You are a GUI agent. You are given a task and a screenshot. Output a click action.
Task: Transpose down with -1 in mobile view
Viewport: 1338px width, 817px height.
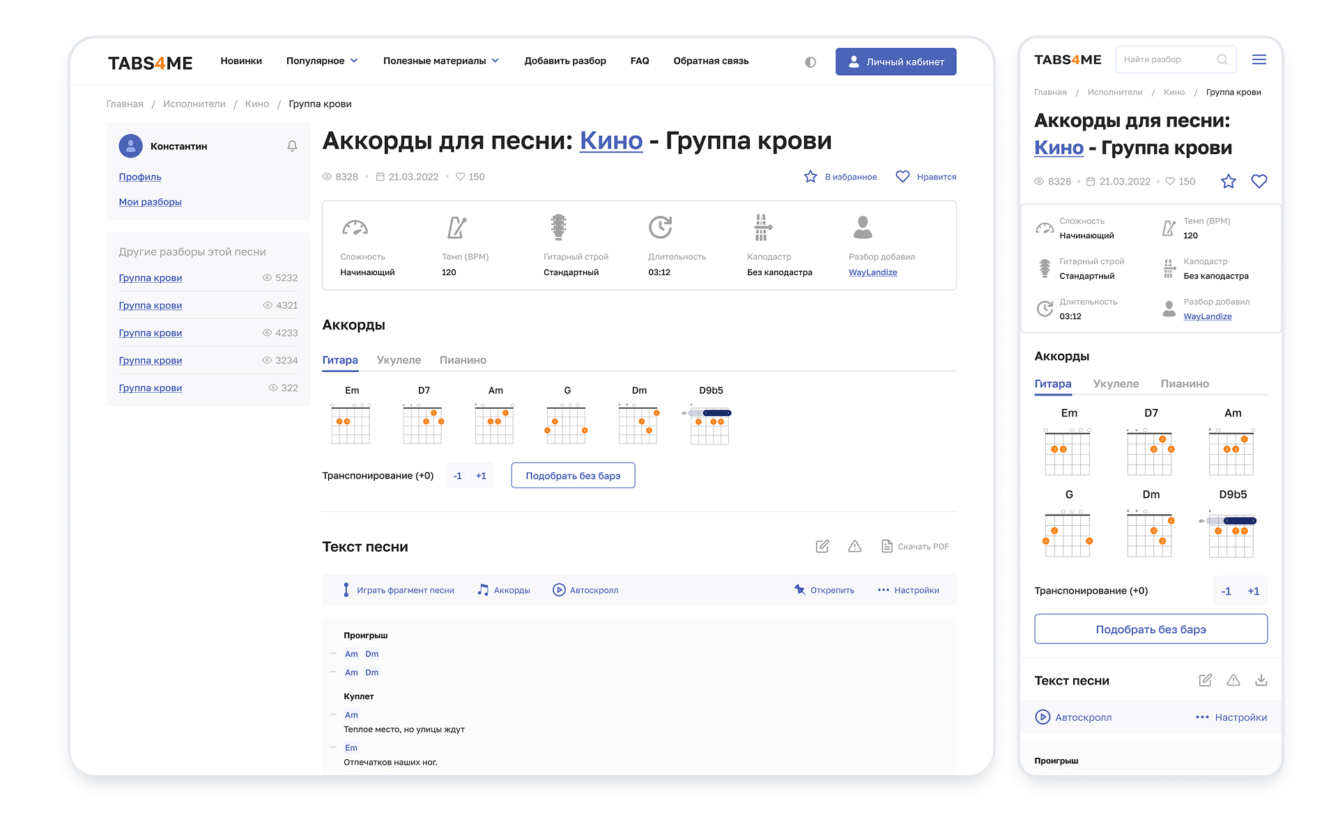pos(1226,591)
